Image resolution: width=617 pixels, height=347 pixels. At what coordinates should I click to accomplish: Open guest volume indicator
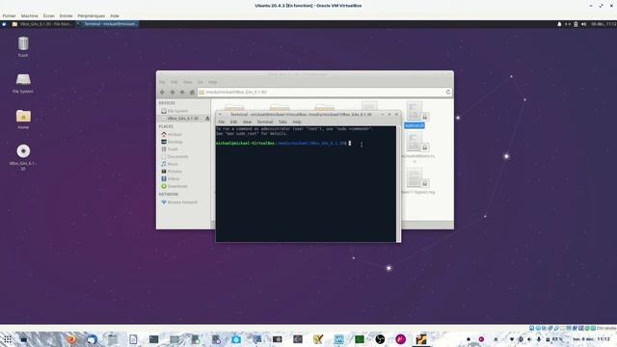584,24
